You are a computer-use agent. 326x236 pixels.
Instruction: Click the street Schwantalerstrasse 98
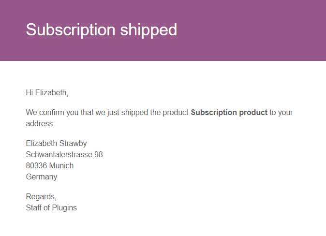[x=64, y=154]
